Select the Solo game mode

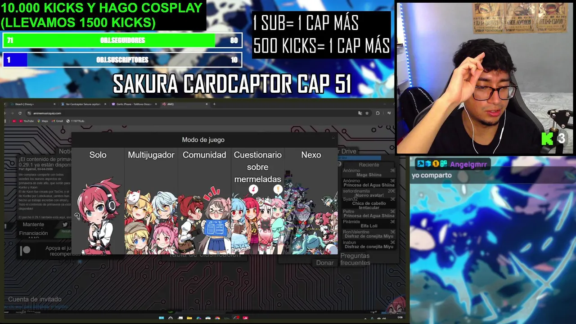pyautogui.click(x=98, y=201)
